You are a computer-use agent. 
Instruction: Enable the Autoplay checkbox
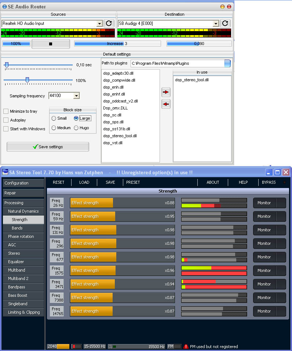pos(6,120)
